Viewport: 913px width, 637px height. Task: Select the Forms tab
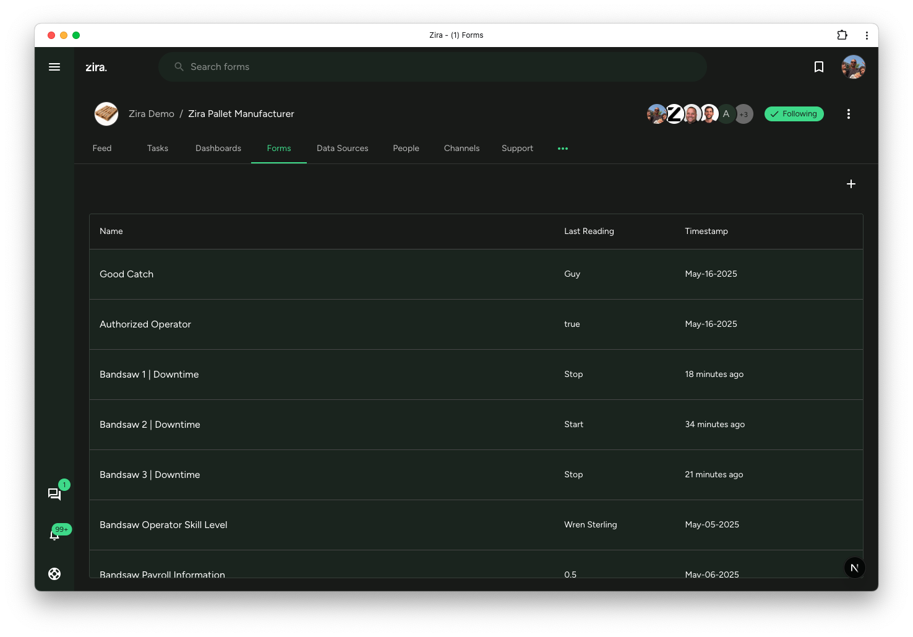coord(279,149)
